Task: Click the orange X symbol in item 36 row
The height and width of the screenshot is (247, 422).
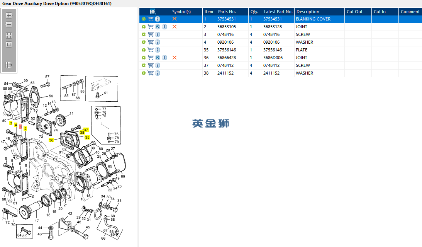Action: click(x=175, y=58)
